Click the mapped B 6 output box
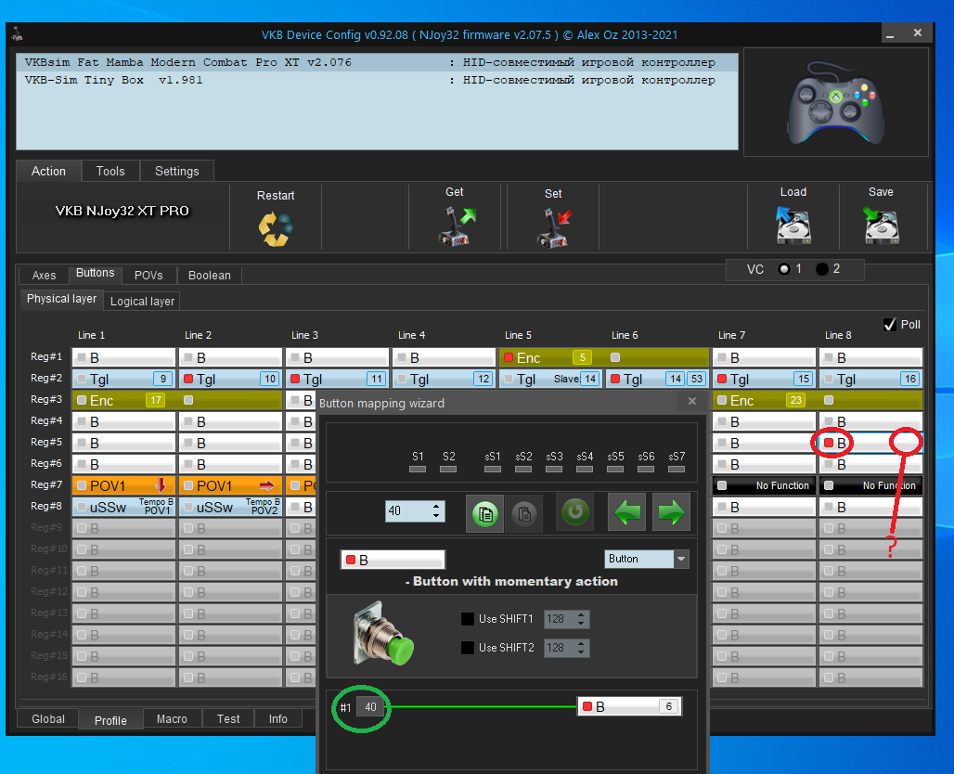954x774 pixels. pos(629,706)
